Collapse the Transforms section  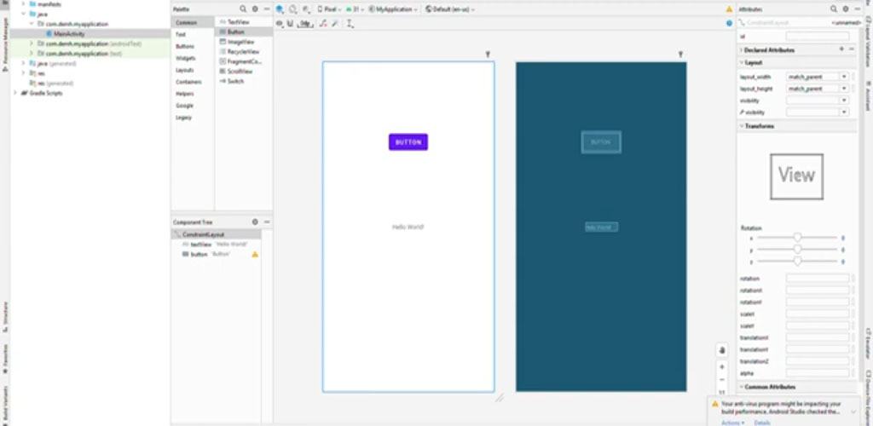(x=741, y=126)
